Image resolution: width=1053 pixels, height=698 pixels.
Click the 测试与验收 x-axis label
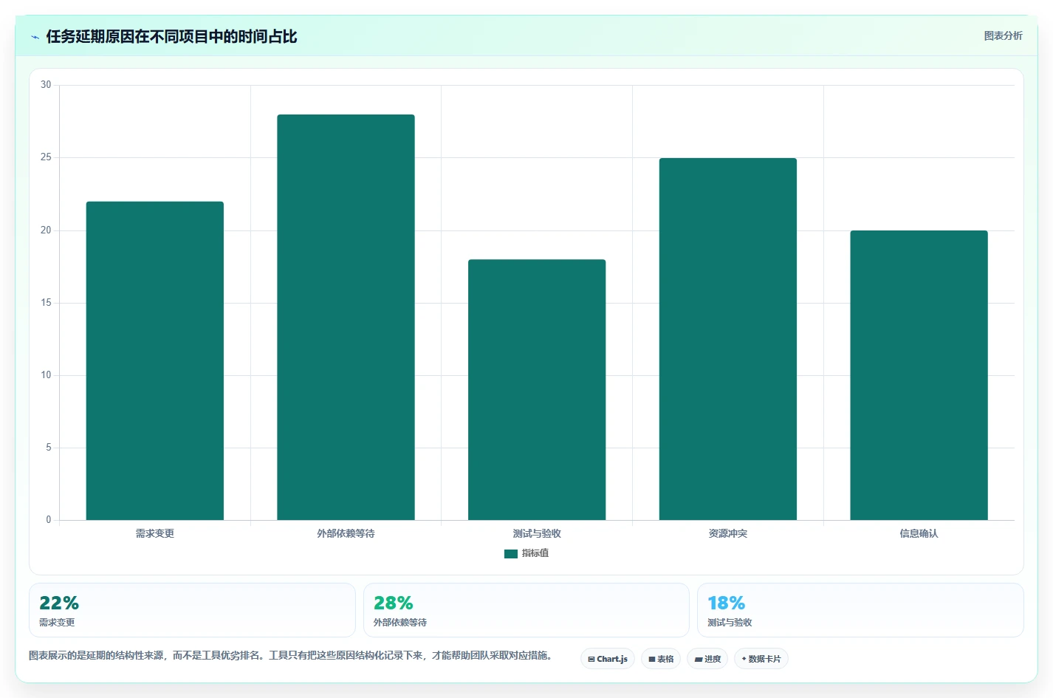537,533
